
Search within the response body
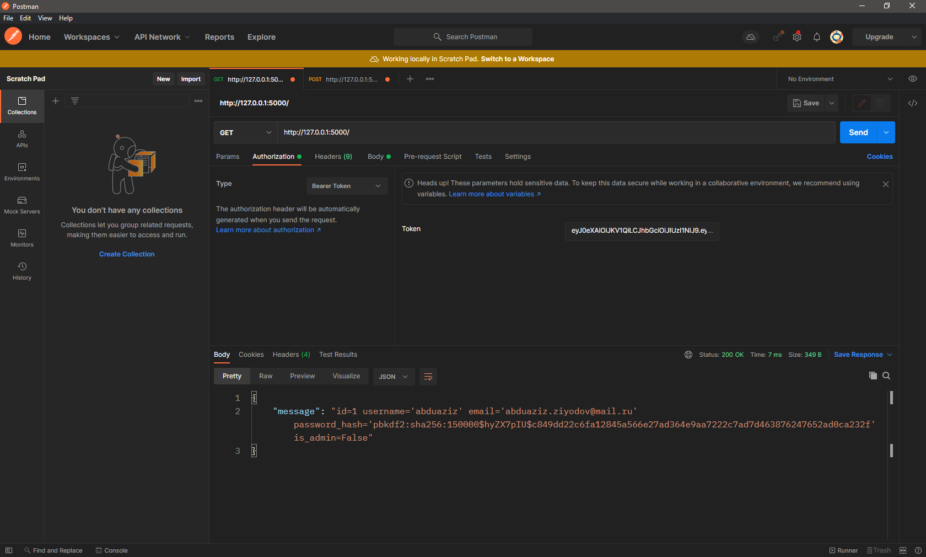point(886,376)
